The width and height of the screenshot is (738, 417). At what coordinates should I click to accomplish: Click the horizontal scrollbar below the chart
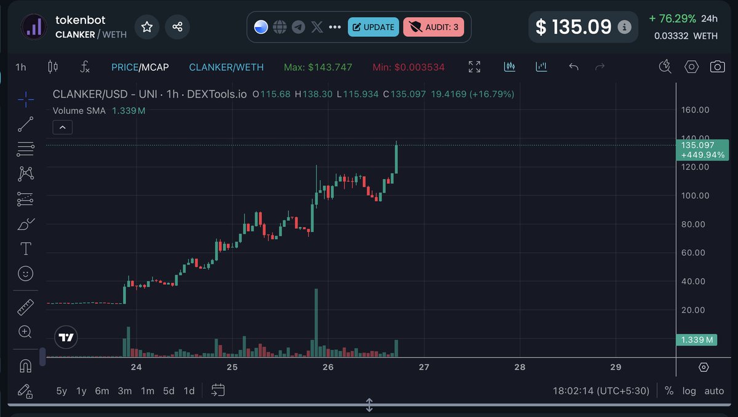click(x=369, y=405)
